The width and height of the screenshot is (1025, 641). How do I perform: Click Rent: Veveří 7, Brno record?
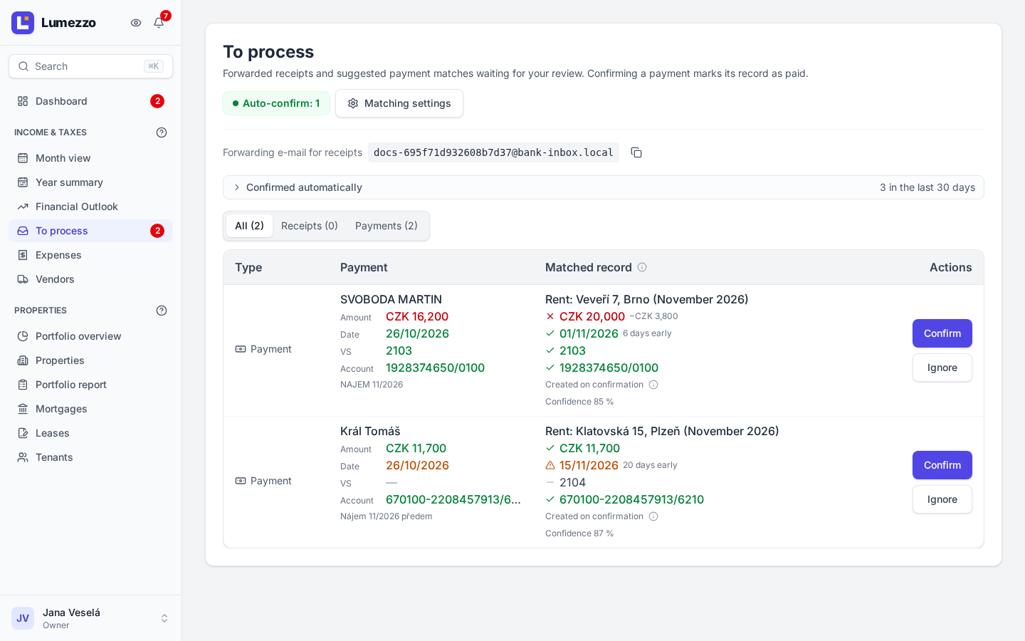pyautogui.click(x=646, y=299)
